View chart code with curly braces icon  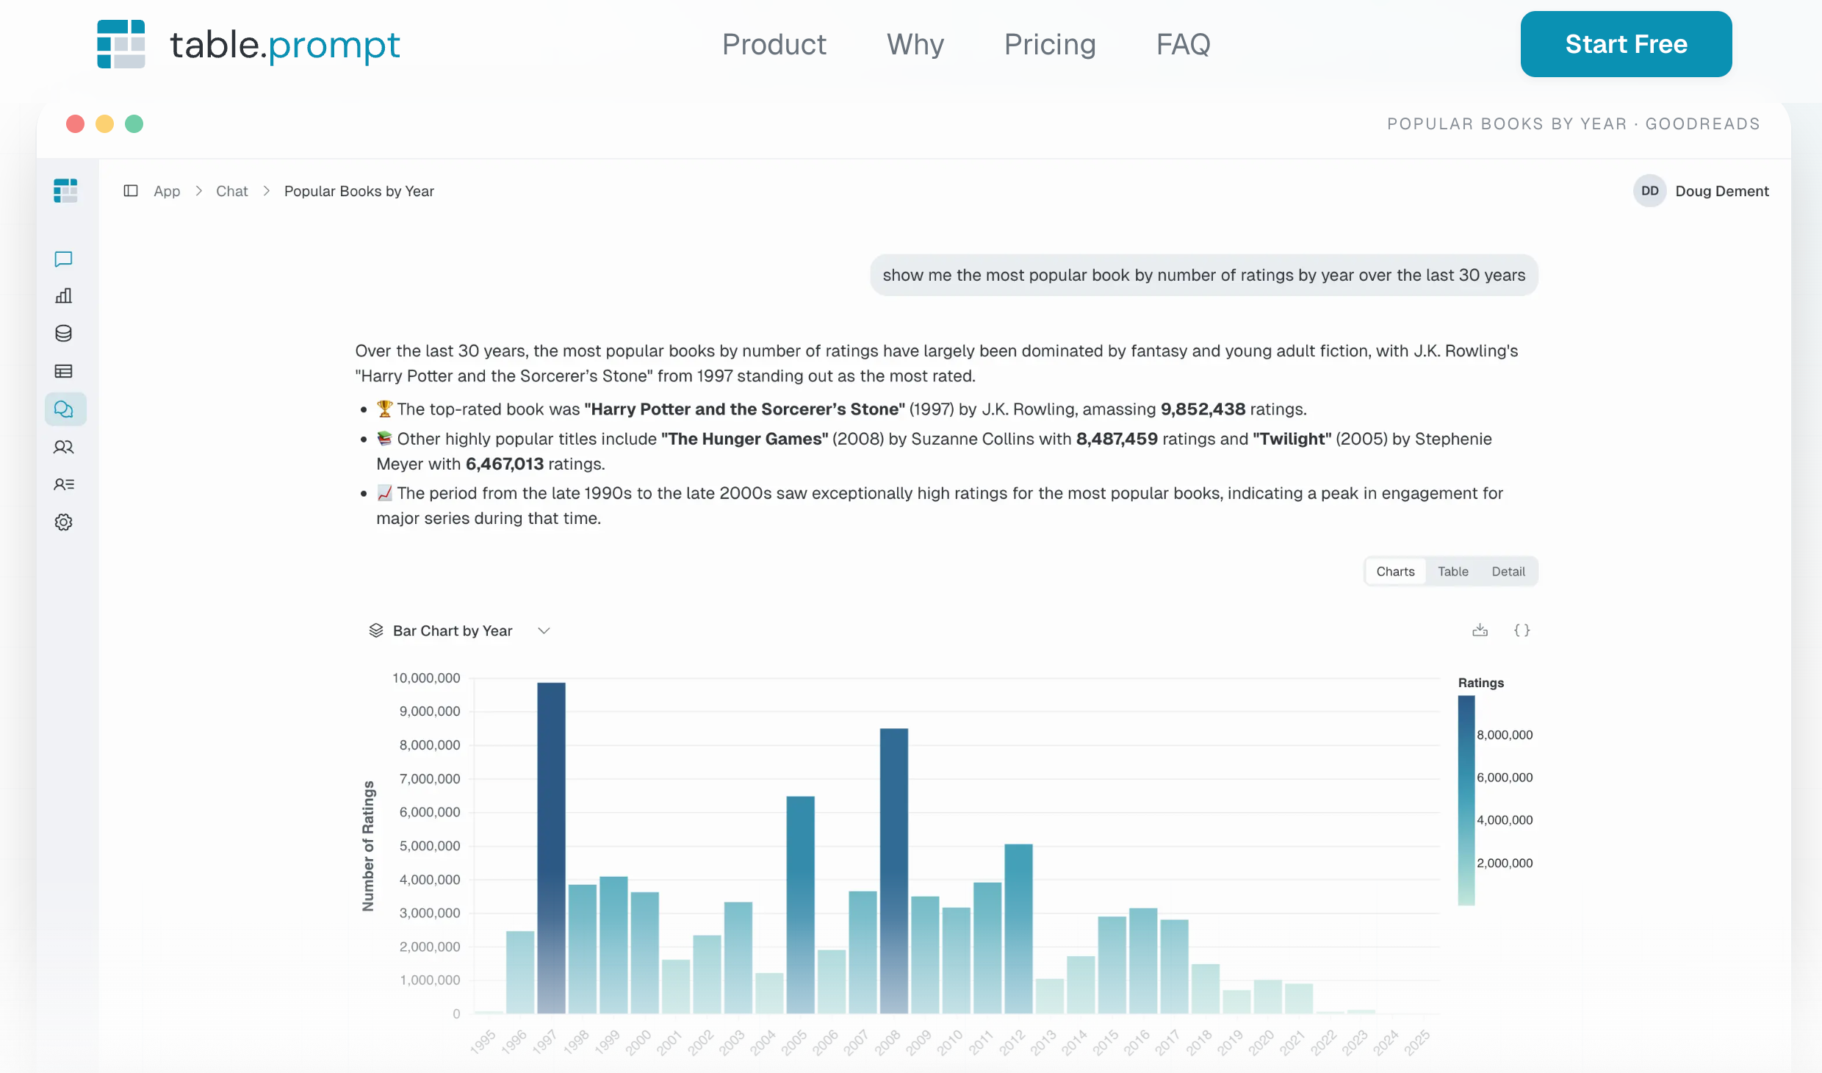tap(1522, 631)
